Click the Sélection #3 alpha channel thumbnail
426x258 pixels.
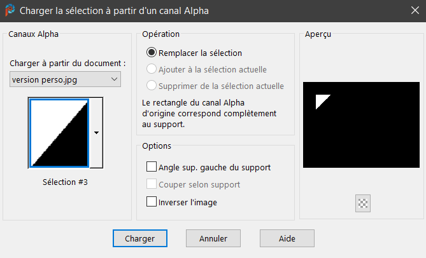pos(59,132)
